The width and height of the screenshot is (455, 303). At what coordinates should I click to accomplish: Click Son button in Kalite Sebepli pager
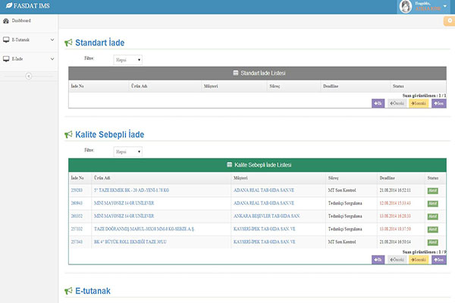pos(439,260)
